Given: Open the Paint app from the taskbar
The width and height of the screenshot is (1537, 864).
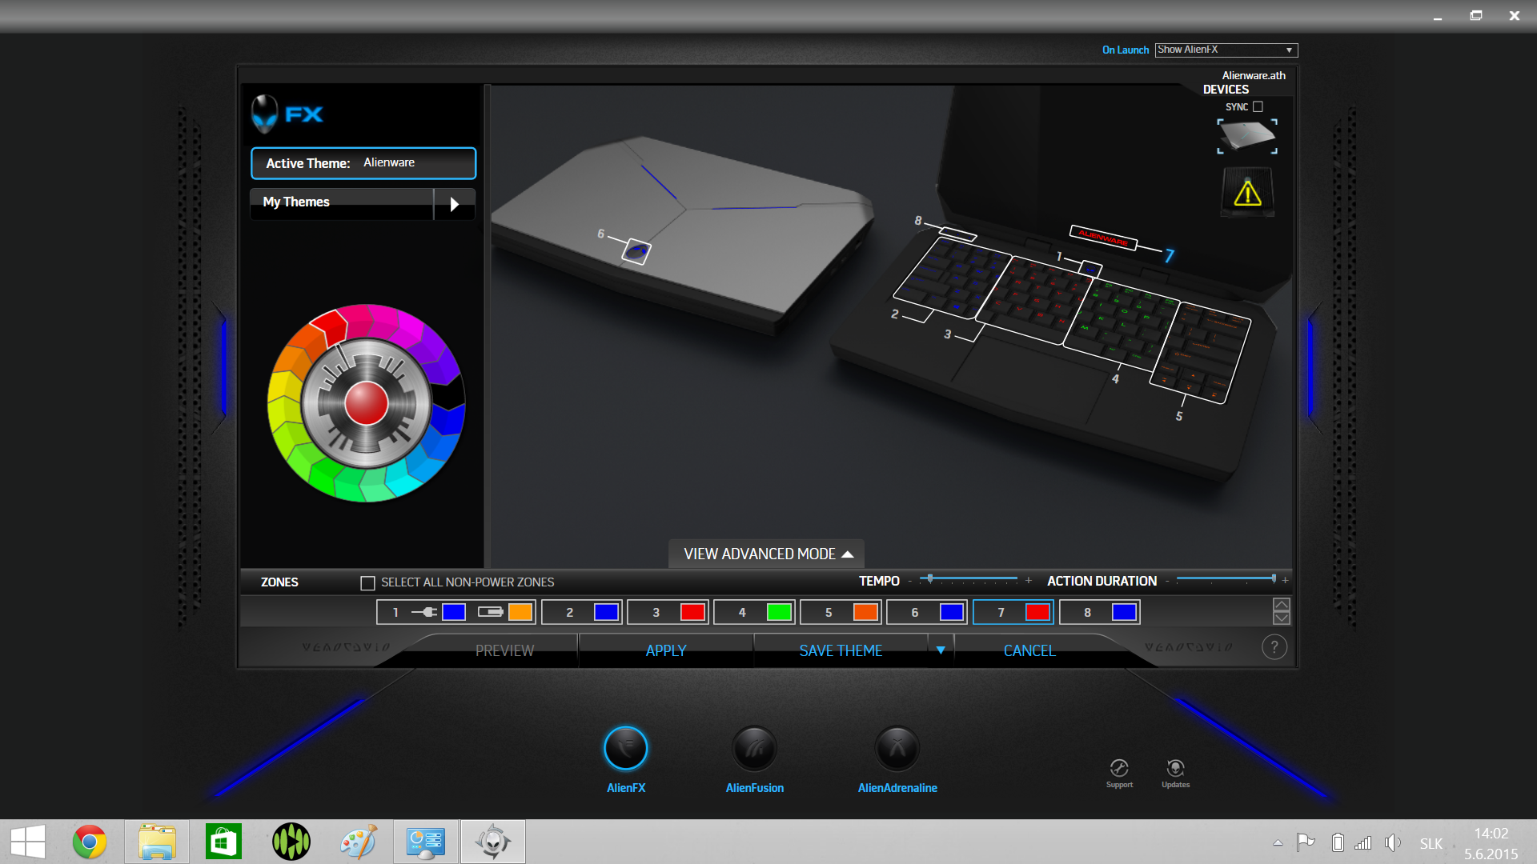Looking at the screenshot, I should (x=358, y=842).
